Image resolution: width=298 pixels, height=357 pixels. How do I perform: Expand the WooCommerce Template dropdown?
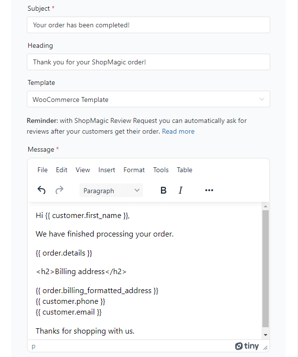(148, 99)
